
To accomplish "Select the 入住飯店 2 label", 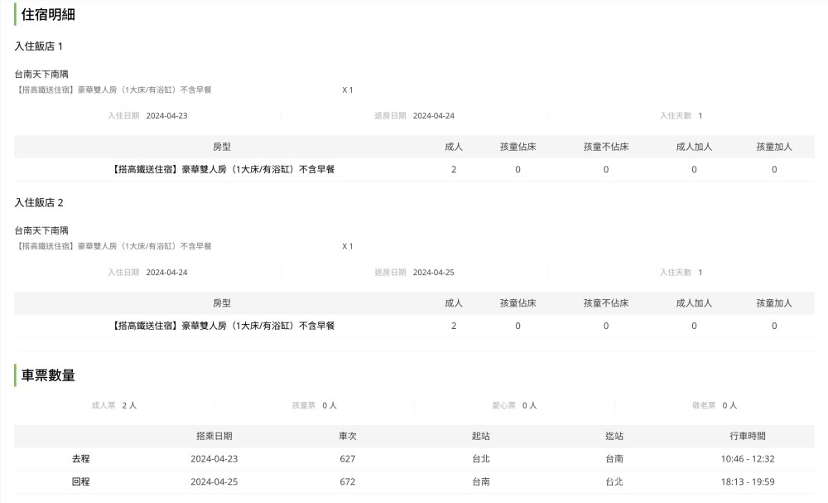I will pos(39,202).
